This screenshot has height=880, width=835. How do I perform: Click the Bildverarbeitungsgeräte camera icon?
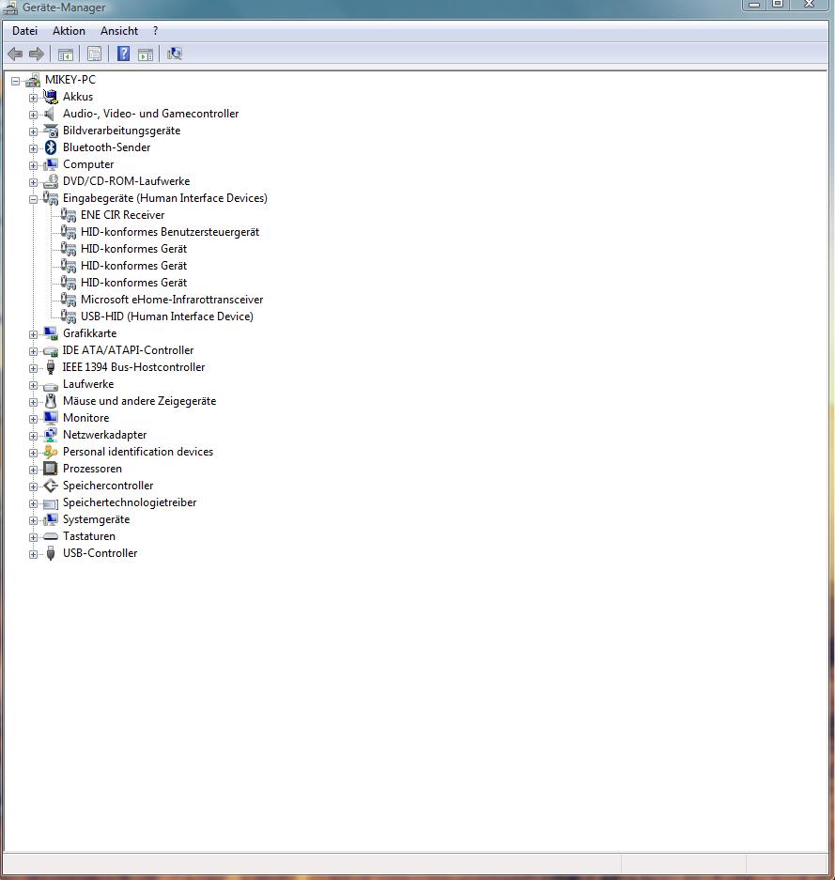(51, 131)
